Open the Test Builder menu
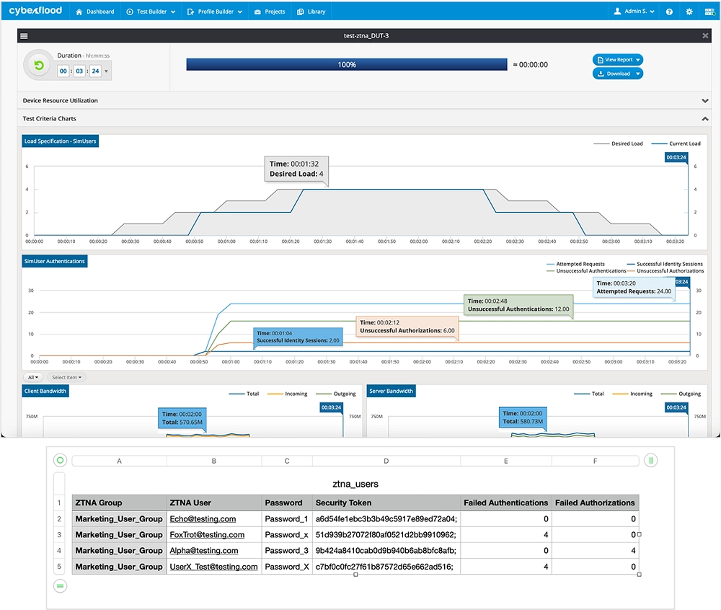The width and height of the screenshot is (721, 610). point(150,12)
